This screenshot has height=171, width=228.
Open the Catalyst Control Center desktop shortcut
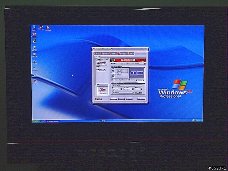34,35
